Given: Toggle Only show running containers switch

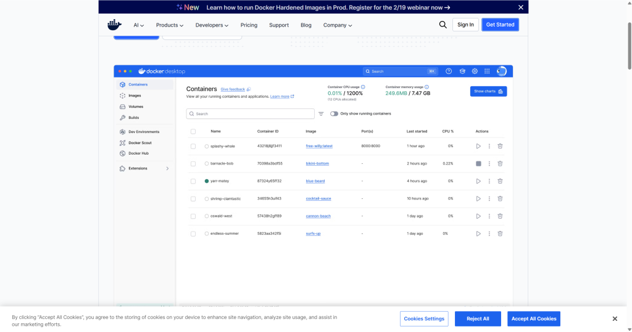Looking at the screenshot, I should [x=334, y=114].
